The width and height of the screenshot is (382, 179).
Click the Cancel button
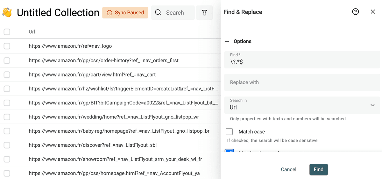(x=288, y=169)
